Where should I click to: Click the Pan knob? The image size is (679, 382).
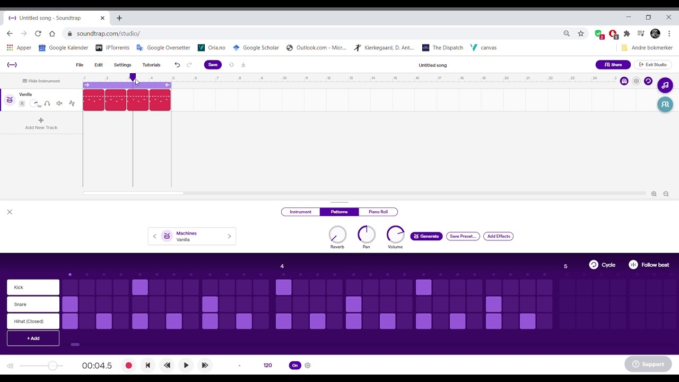(x=366, y=235)
